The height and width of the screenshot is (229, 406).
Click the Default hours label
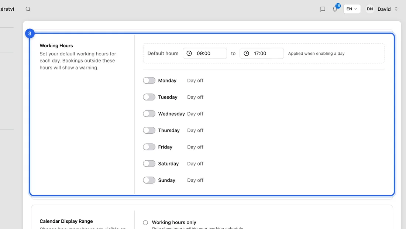(x=163, y=53)
